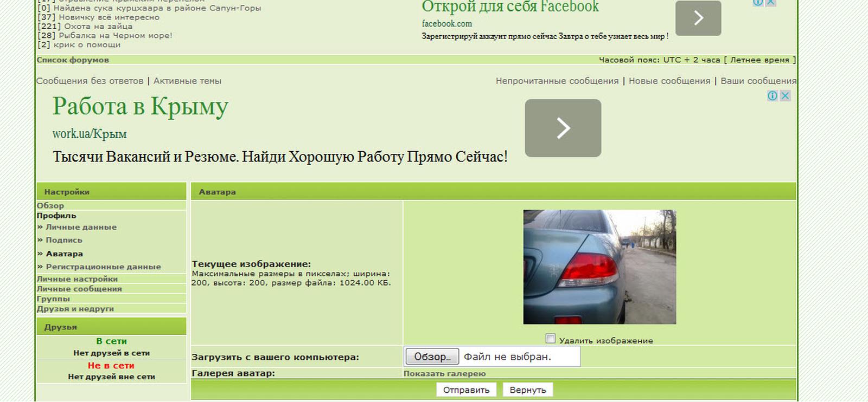Open Обзор in settings sidebar
The height and width of the screenshot is (402, 868).
[50, 205]
